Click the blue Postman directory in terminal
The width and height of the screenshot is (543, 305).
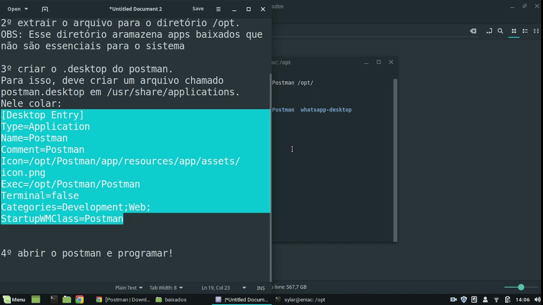pos(283,110)
